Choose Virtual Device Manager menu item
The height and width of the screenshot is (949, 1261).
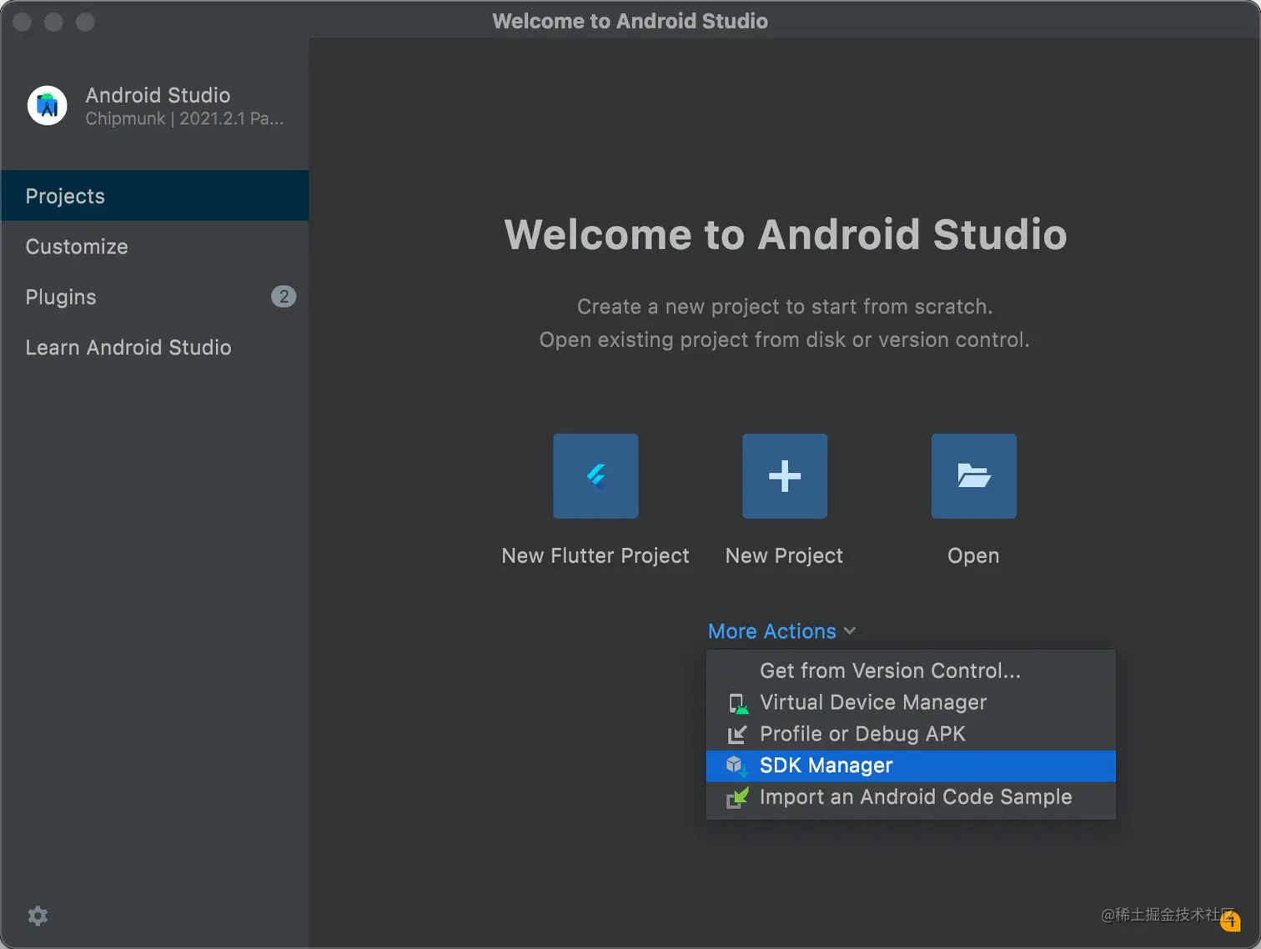point(911,702)
